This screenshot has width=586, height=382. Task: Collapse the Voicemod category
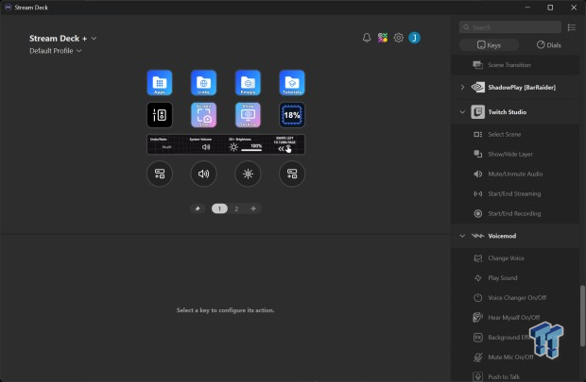(x=462, y=236)
